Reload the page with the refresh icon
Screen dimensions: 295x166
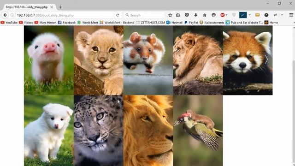[x=118, y=15]
